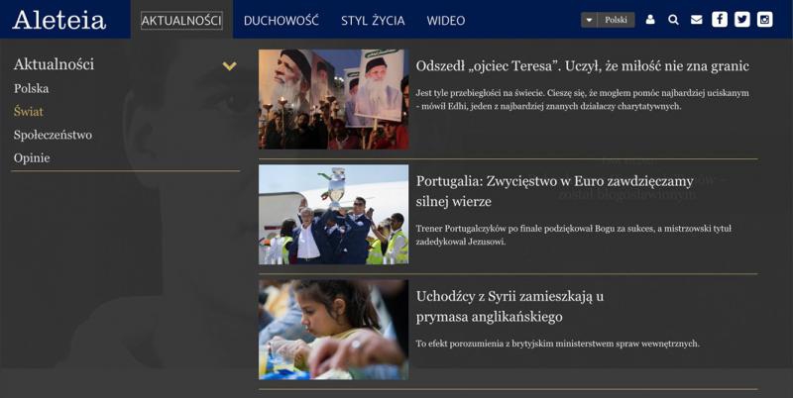Screen dimensions: 793x398
Task: Open the AKTUALNOŚCI top menu
Action: [x=181, y=21]
